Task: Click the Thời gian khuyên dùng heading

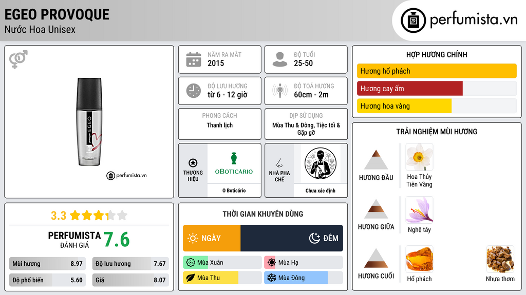Action: coord(263,214)
